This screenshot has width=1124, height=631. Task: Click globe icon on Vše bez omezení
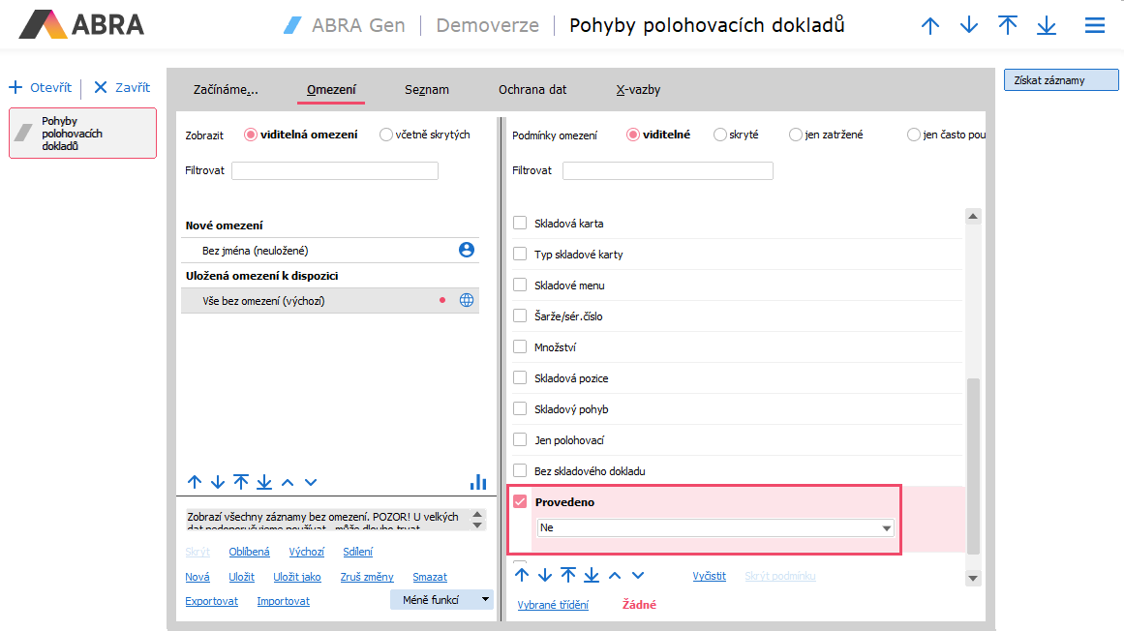point(467,300)
